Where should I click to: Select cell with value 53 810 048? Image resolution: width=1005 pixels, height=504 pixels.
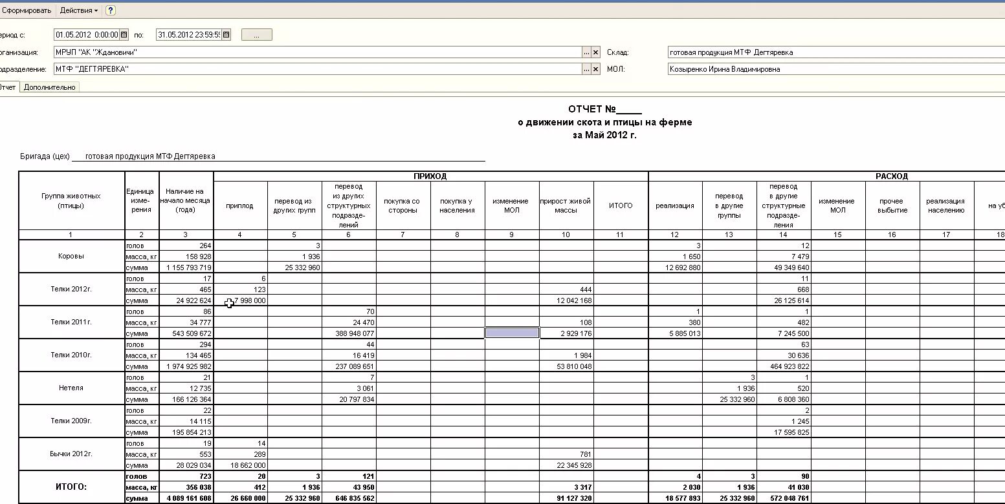566,366
